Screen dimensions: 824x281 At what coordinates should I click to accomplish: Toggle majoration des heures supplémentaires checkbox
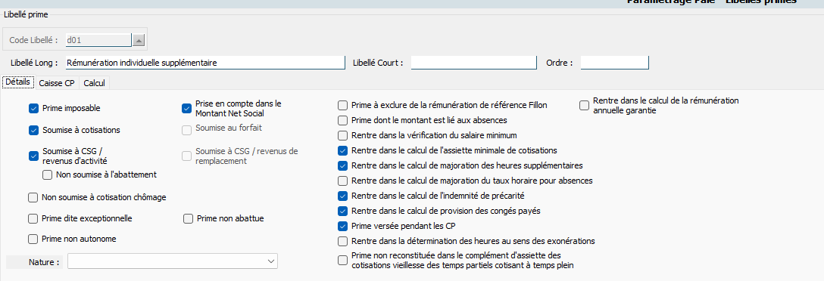point(342,165)
